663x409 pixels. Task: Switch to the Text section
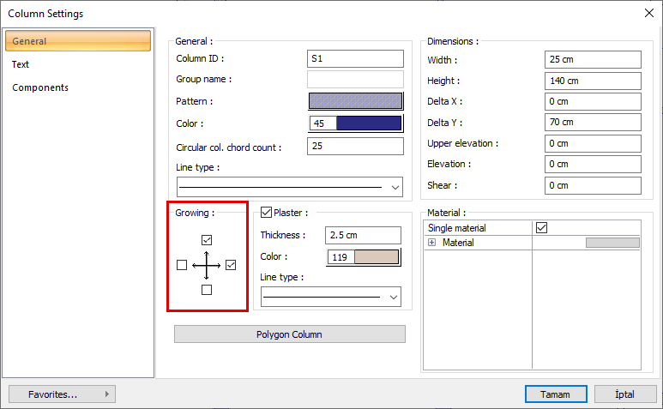pos(21,64)
